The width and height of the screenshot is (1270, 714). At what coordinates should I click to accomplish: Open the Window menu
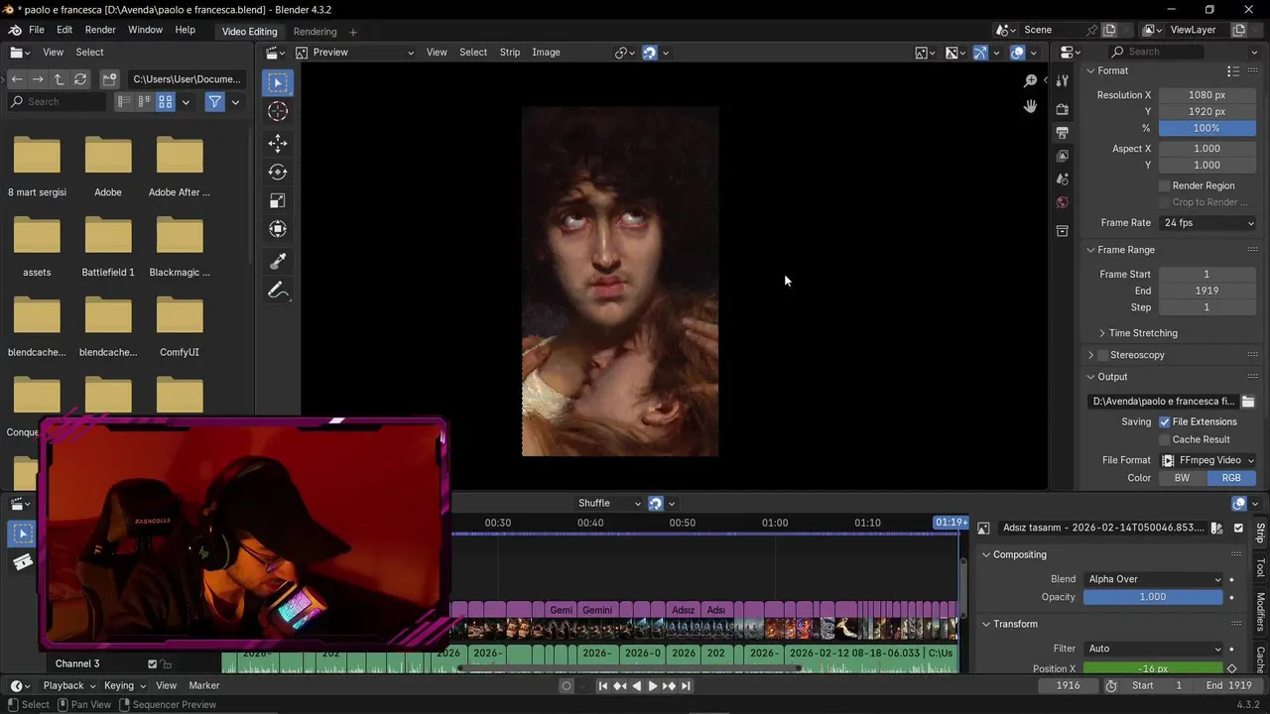click(x=145, y=30)
